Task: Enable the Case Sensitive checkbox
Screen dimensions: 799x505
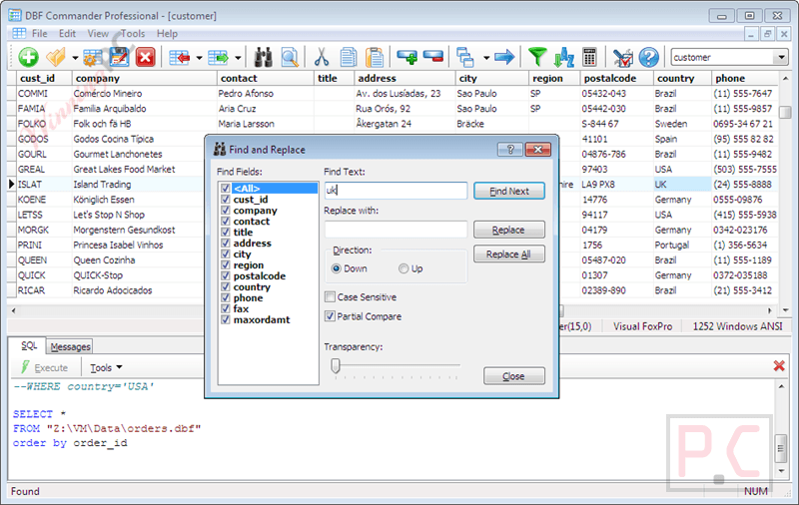Action: point(331,296)
